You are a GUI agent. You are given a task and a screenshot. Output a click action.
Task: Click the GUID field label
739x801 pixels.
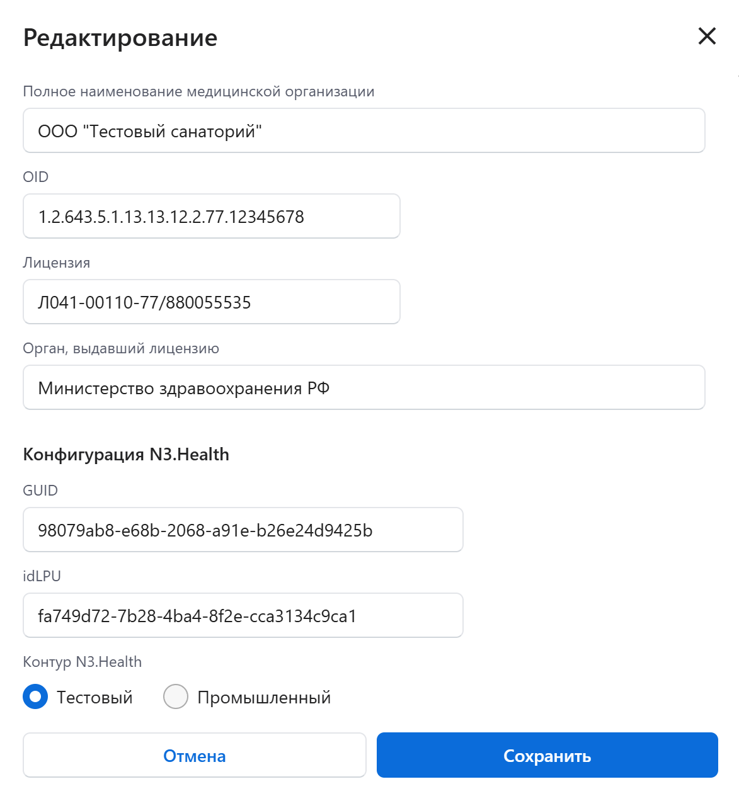[40, 491]
